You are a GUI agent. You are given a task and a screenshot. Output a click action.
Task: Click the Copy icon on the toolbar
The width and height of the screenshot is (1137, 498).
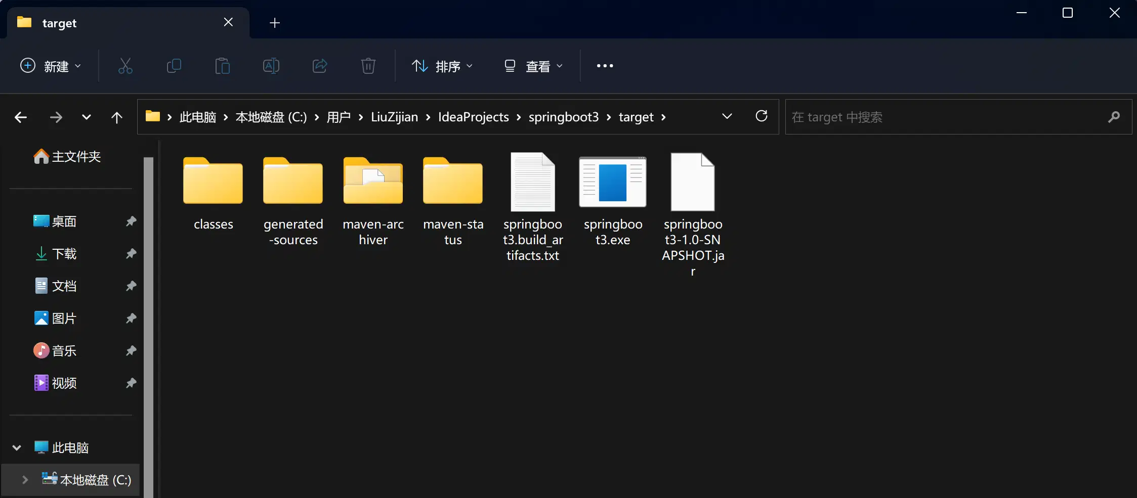tap(174, 66)
